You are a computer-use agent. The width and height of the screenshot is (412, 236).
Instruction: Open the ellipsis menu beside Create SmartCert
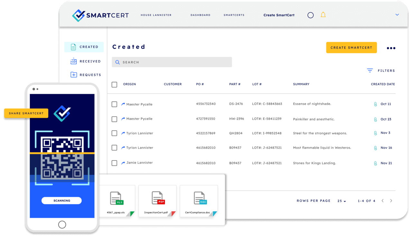(391, 48)
